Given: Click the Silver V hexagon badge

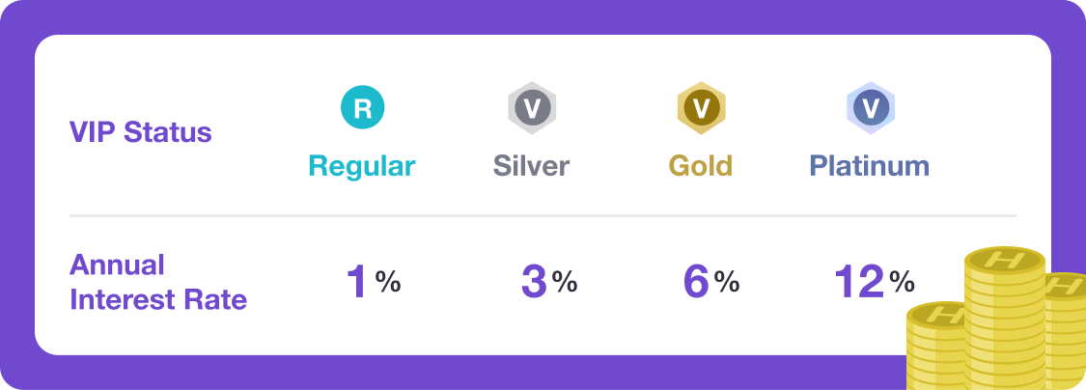Looking at the screenshot, I should tap(531, 108).
